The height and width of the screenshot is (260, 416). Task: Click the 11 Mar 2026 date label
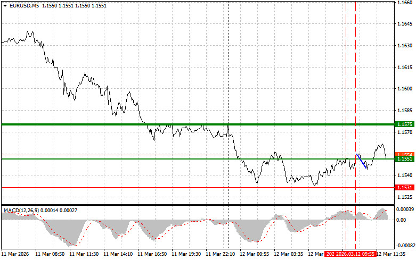15,254
